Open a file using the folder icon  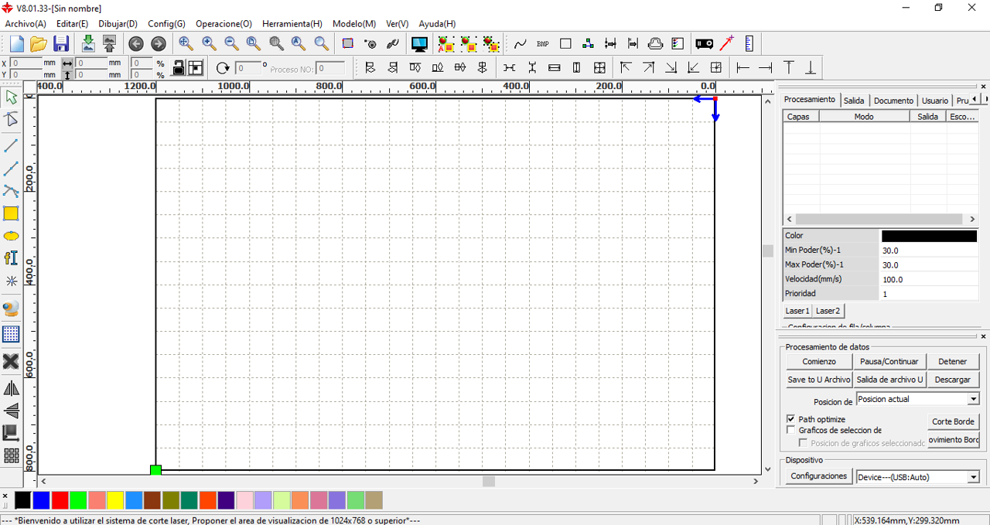point(39,44)
